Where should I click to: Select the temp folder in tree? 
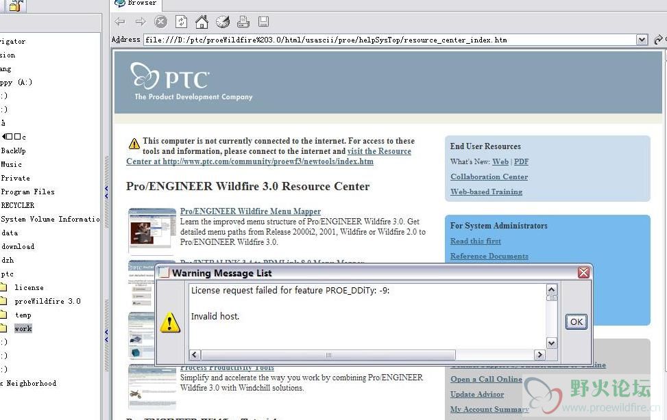tap(23, 315)
